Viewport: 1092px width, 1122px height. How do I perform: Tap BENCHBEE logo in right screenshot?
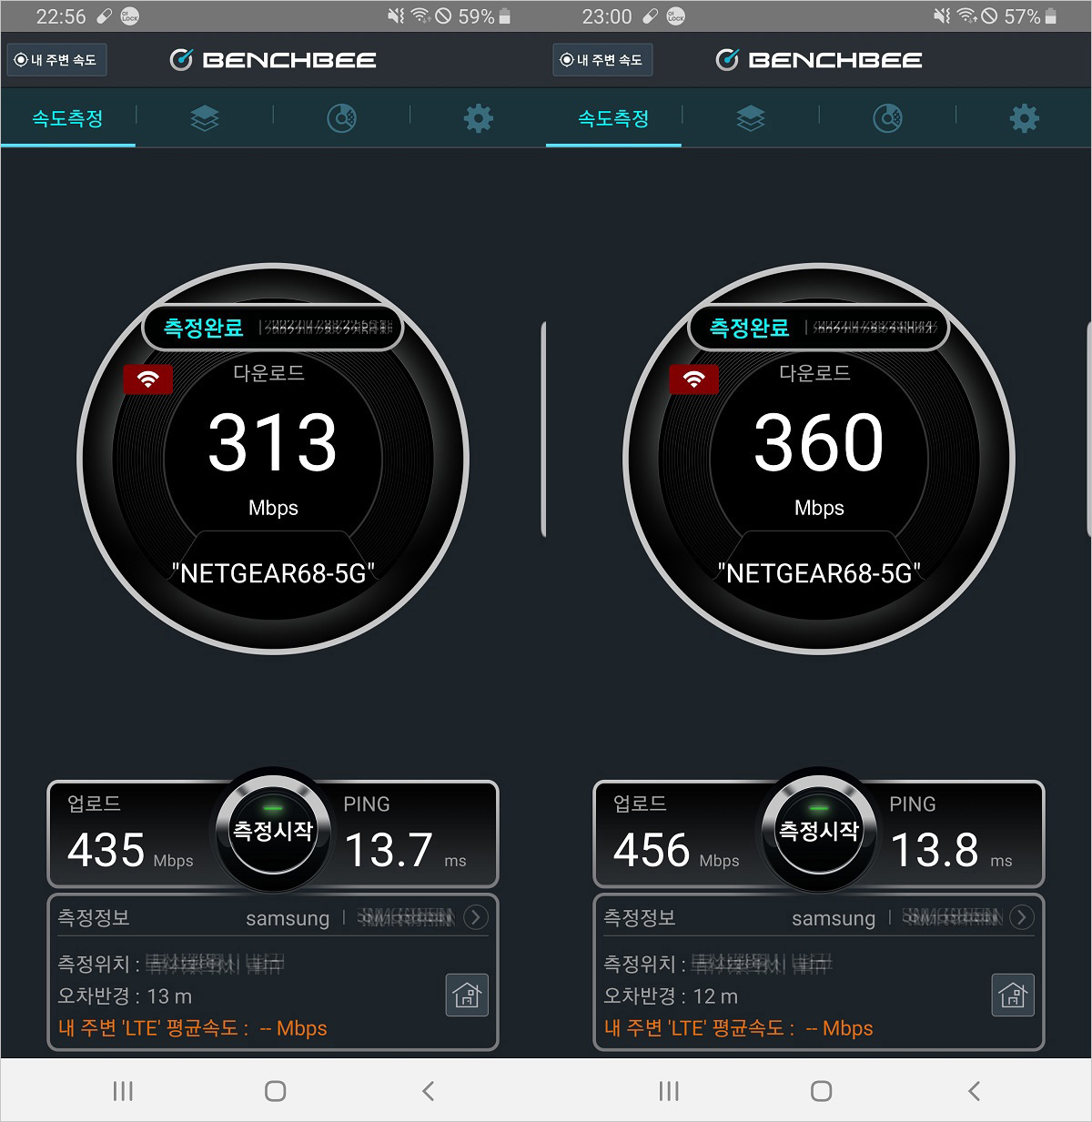click(819, 60)
